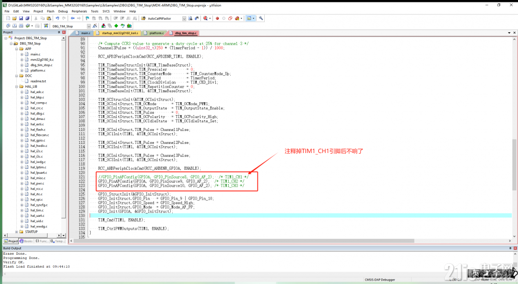The height and width of the screenshot is (284, 518).
Task: Expand the main.c file node
Action: pyautogui.click(x=22, y=54)
